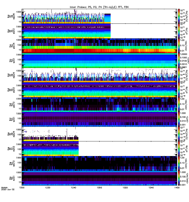Click the 100 y-tick of tha fbk scm1 panel
This screenshot has width=189, height=202.
coord(19,60)
